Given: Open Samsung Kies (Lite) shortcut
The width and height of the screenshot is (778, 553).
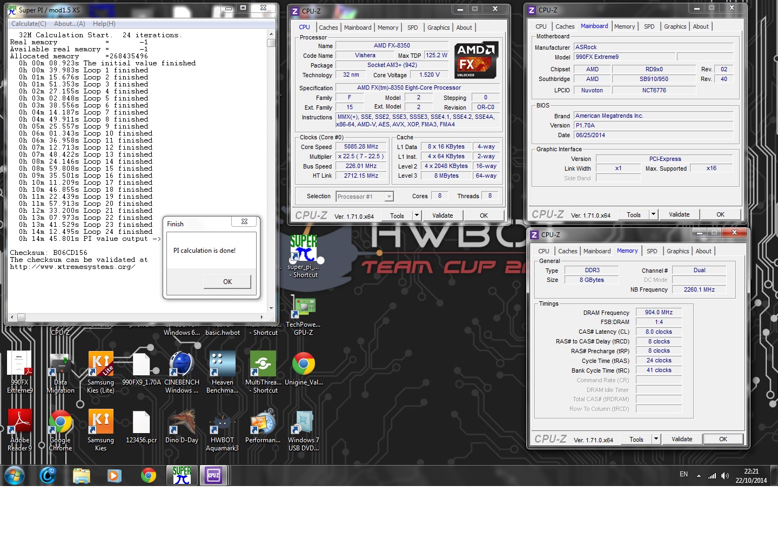Looking at the screenshot, I should 100,372.
